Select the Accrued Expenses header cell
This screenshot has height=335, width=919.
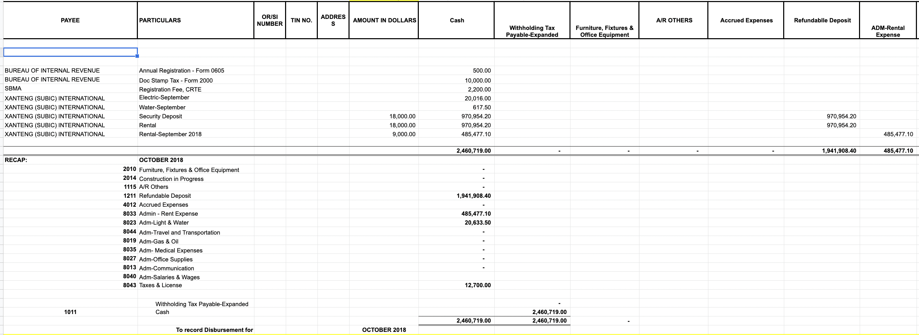point(746,20)
